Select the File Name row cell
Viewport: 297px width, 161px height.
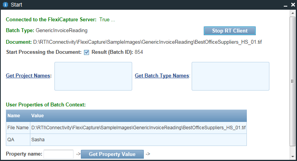tap(18, 128)
